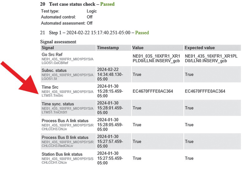Click the Time sync. status signal name

tap(57, 104)
